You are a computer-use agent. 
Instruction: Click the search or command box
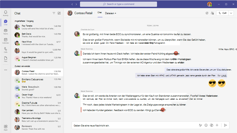click(118, 4)
